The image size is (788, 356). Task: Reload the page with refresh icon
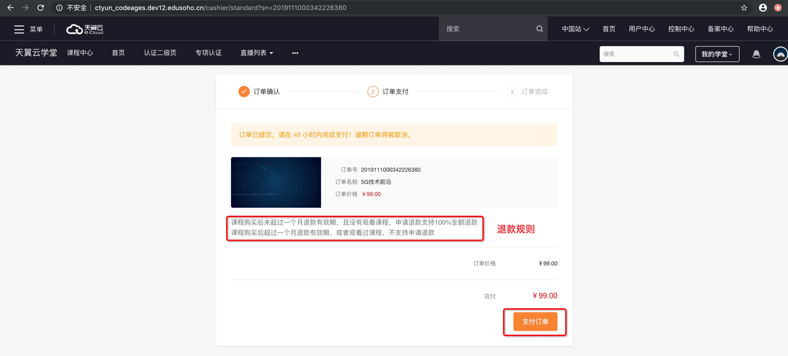pyautogui.click(x=40, y=8)
